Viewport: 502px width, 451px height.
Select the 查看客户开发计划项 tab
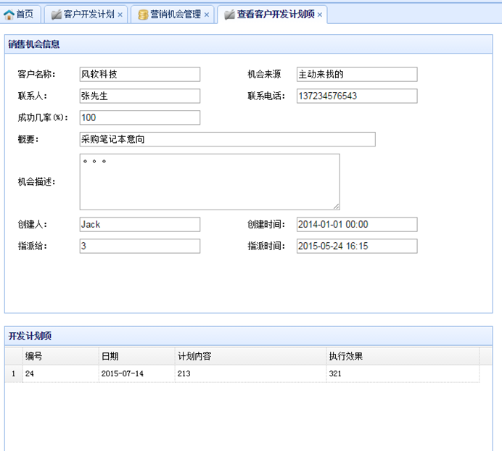tap(272, 15)
